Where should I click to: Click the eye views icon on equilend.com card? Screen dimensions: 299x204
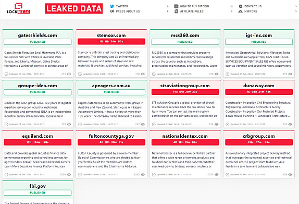click(69, 175)
